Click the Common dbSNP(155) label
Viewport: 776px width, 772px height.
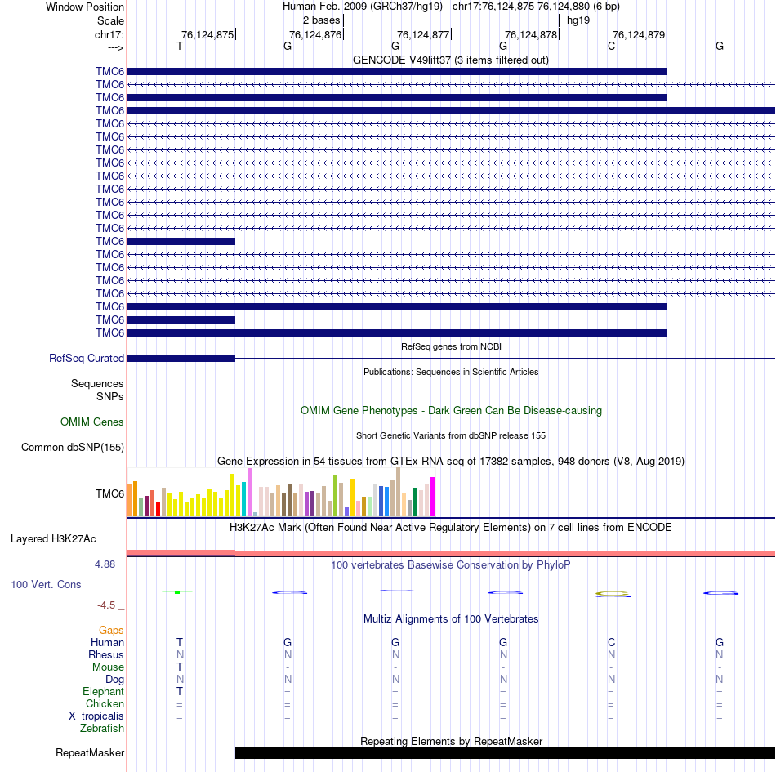pos(72,448)
